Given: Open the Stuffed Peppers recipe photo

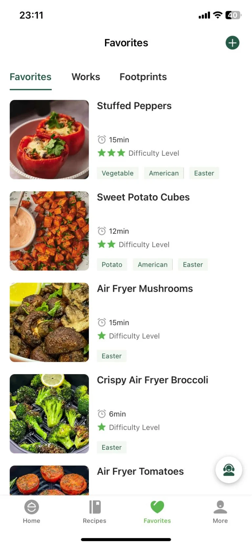Looking at the screenshot, I should tap(49, 139).
